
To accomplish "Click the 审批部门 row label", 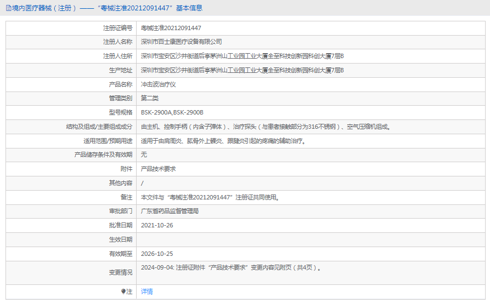I will [121, 211].
